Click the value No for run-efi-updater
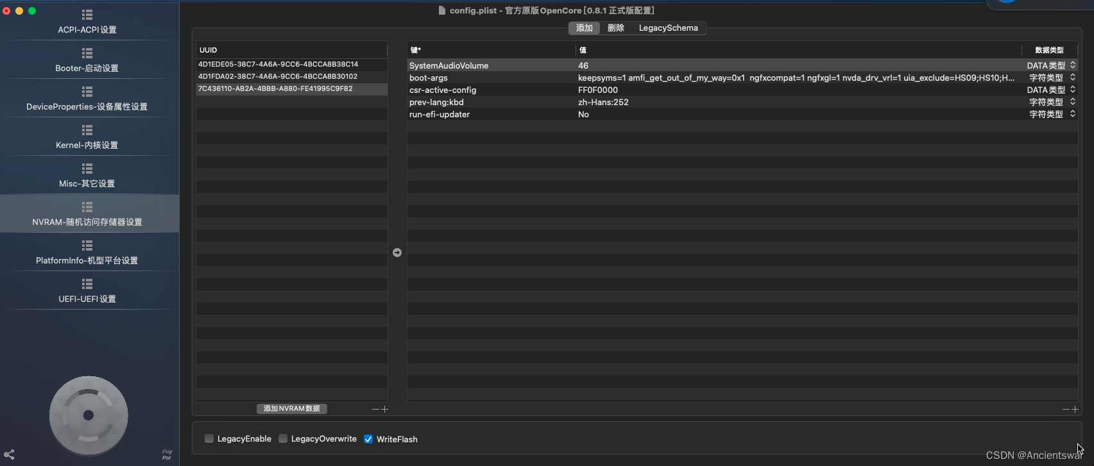This screenshot has height=466, width=1094. [583, 114]
